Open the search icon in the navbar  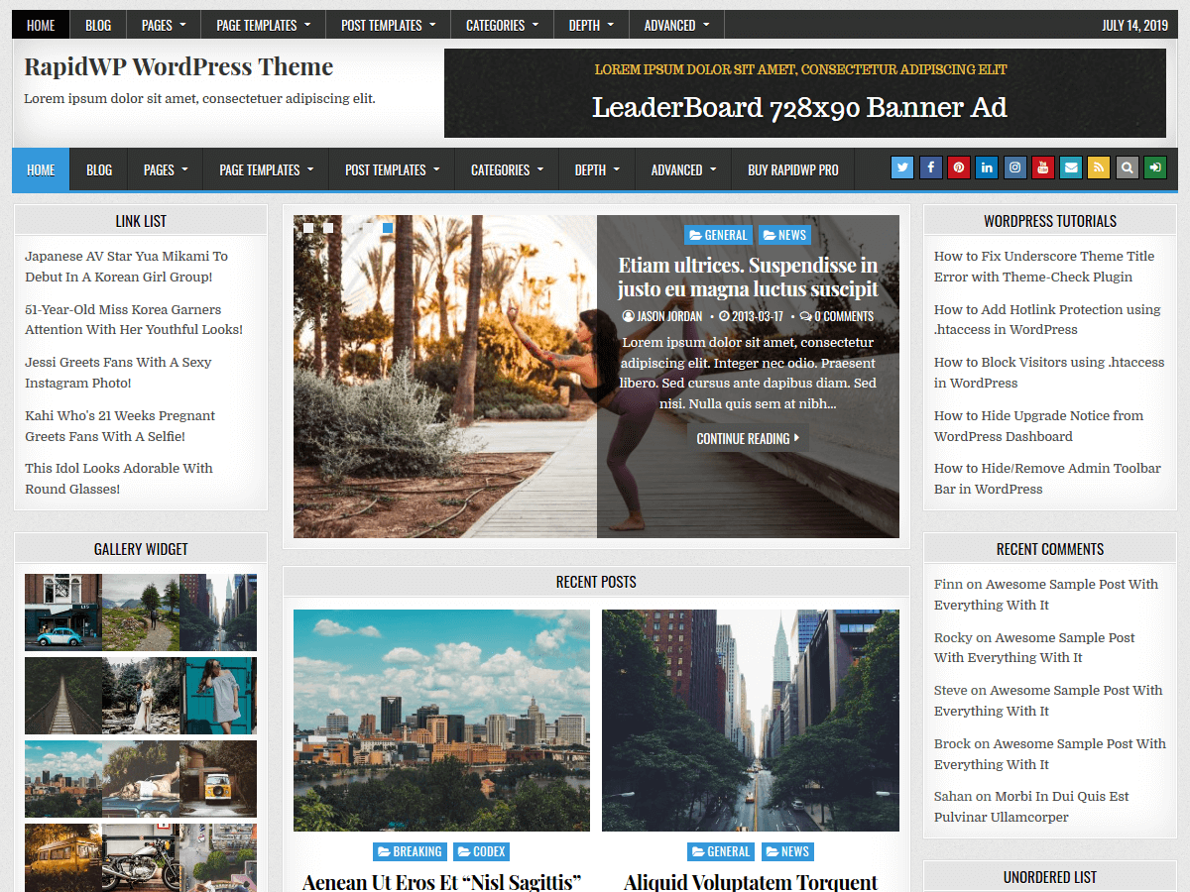tap(1127, 167)
